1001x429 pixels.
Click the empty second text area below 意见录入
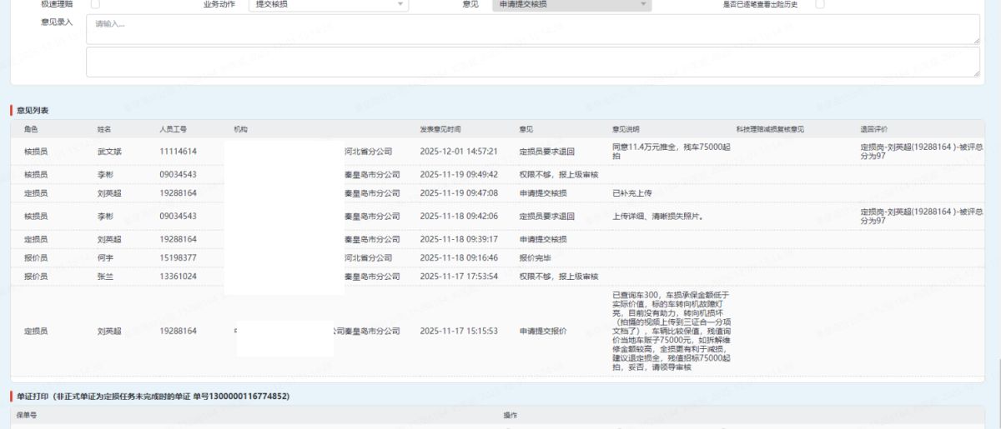[x=532, y=62]
